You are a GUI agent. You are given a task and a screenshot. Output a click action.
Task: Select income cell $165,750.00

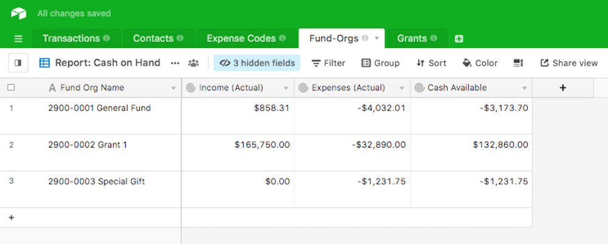tap(238, 152)
